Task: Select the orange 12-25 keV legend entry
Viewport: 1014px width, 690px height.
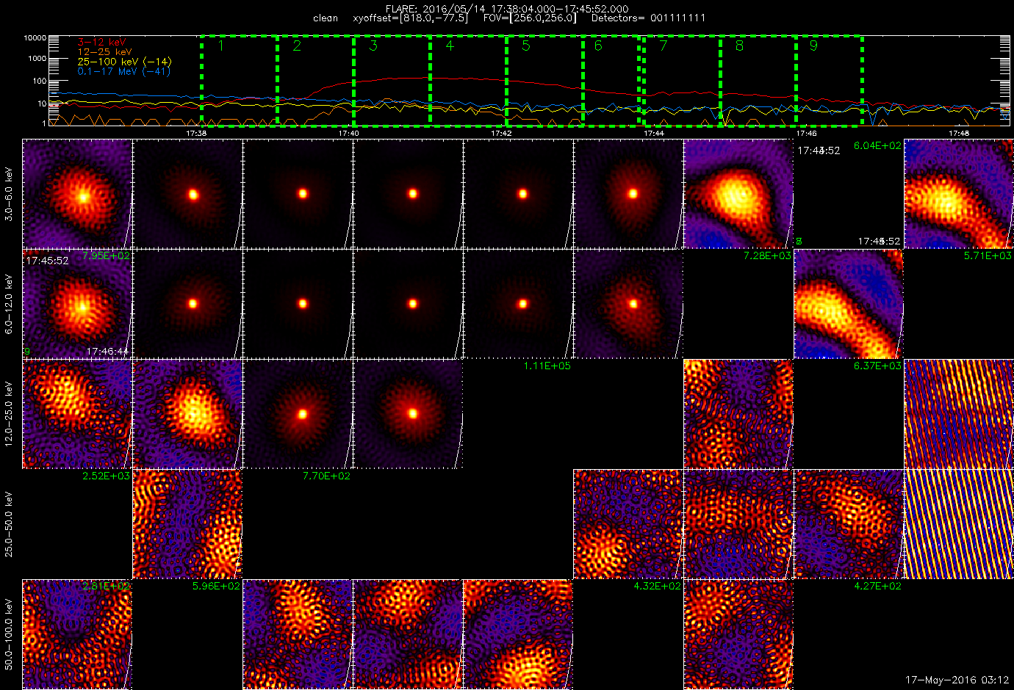Action: [104, 52]
